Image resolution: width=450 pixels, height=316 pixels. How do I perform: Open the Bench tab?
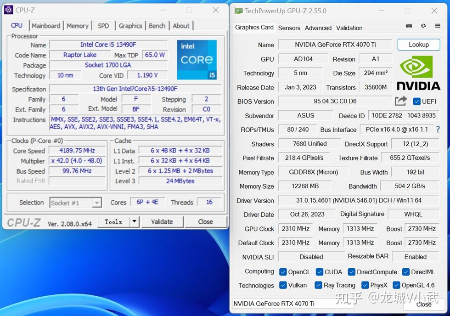[157, 26]
